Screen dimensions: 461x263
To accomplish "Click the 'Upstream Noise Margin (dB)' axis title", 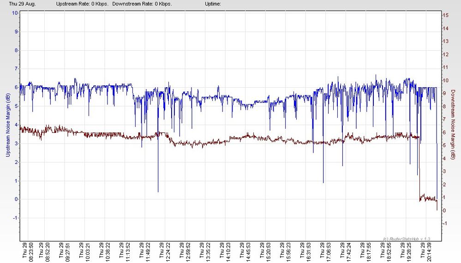I will click(x=8, y=125).
